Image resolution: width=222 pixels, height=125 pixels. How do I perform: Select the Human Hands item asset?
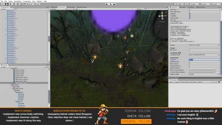point(19,72)
